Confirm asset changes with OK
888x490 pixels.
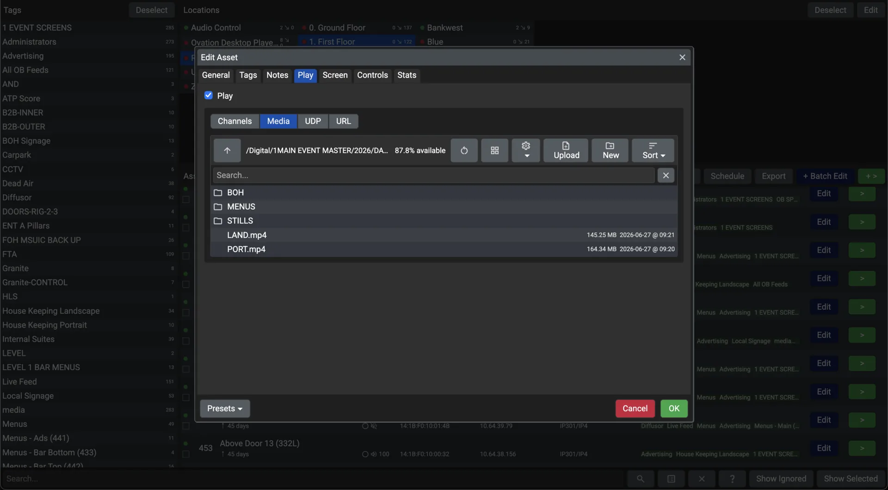click(x=674, y=409)
